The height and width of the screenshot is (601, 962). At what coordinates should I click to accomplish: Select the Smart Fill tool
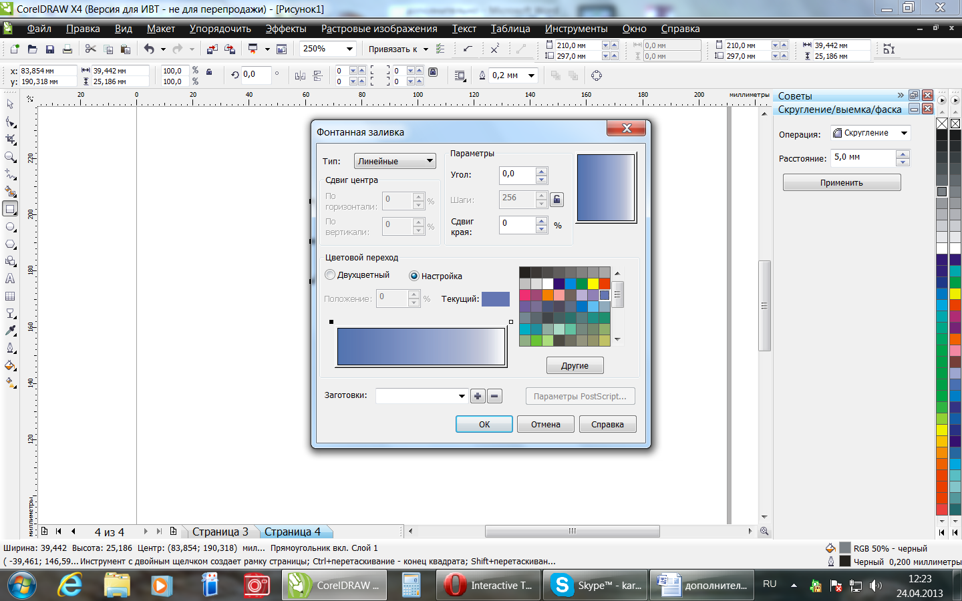[x=10, y=192]
